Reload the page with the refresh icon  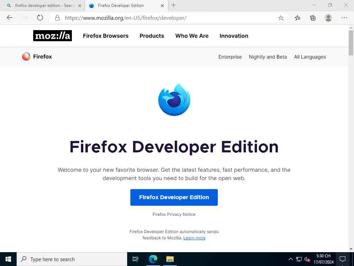[40, 18]
